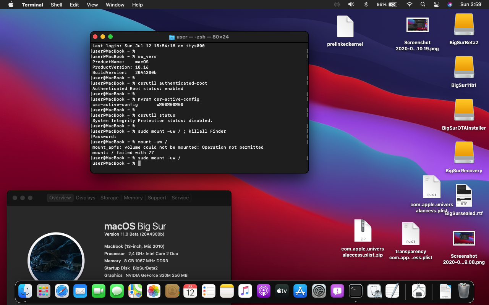Open TextEdit from the Dock
This screenshot has height=305, width=489.
click(392, 291)
